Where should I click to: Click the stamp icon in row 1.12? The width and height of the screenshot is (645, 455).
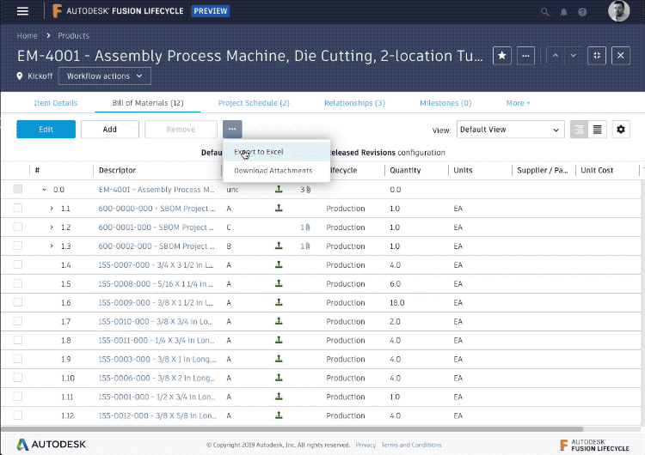279,416
